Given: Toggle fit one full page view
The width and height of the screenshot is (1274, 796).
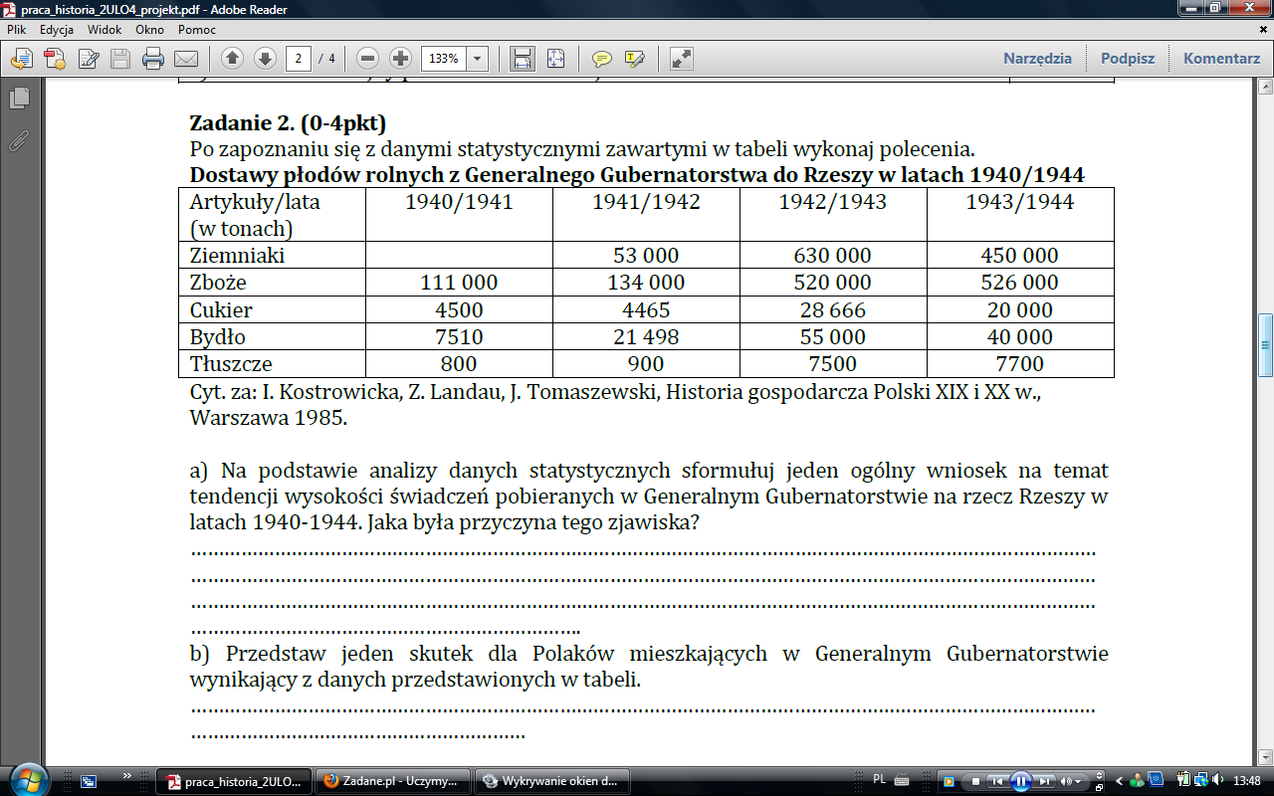Looking at the screenshot, I should [555, 59].
